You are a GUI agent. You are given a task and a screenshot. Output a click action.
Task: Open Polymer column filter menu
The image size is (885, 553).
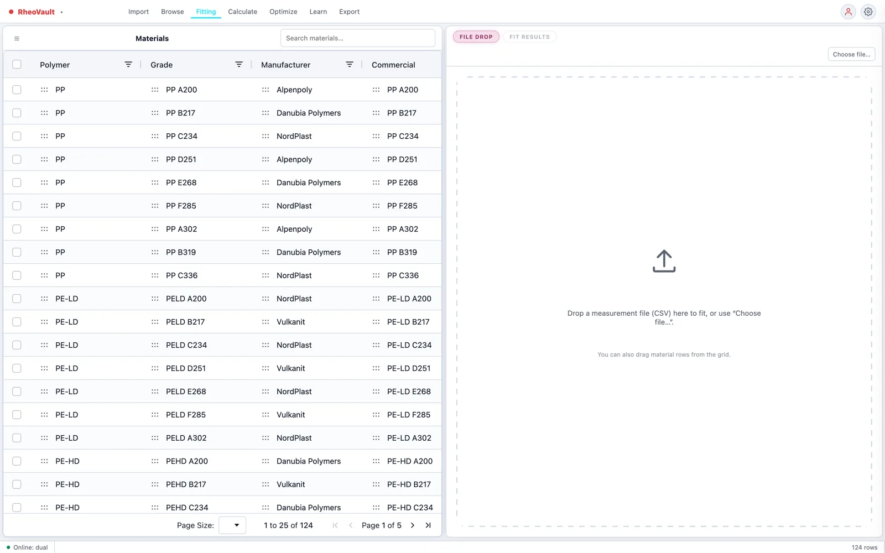(x=128, y=65)
